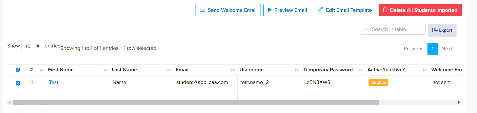Focus the Search in table field
The height and width of the screenshot is (113, 477).
(x=393, y=29)
